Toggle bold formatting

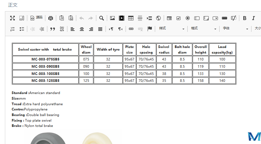[245, 18]
